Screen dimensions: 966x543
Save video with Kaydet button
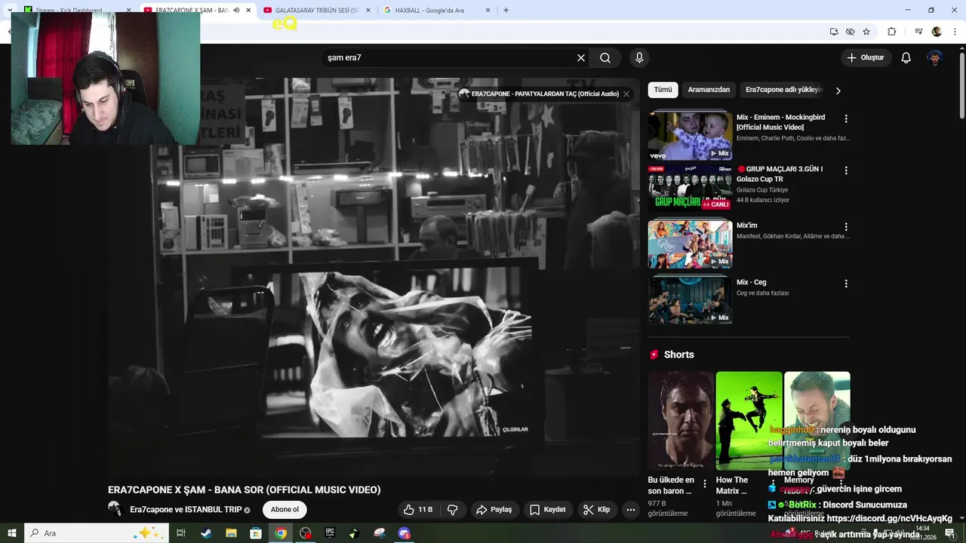point(548,510)
